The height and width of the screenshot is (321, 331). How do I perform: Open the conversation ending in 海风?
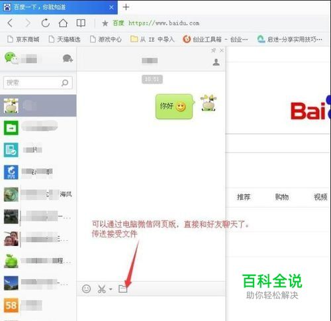38,194
